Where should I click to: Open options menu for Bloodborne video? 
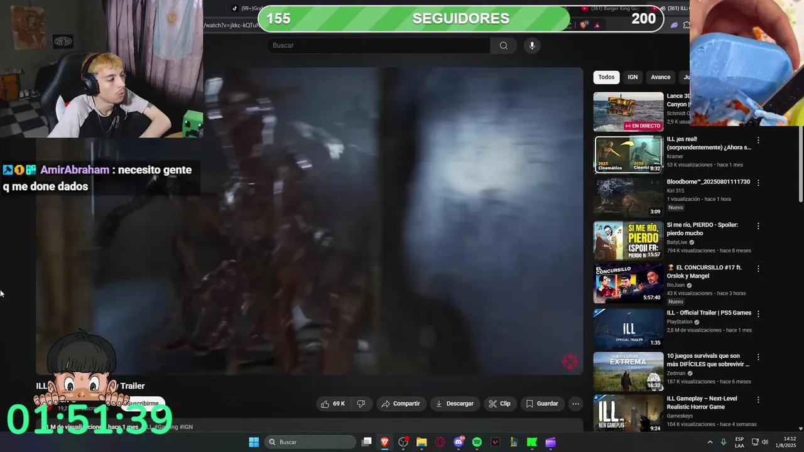pos(758,183)
